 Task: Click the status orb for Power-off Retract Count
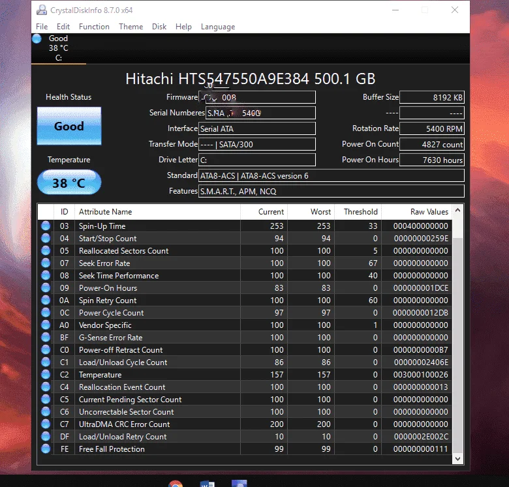46,349
